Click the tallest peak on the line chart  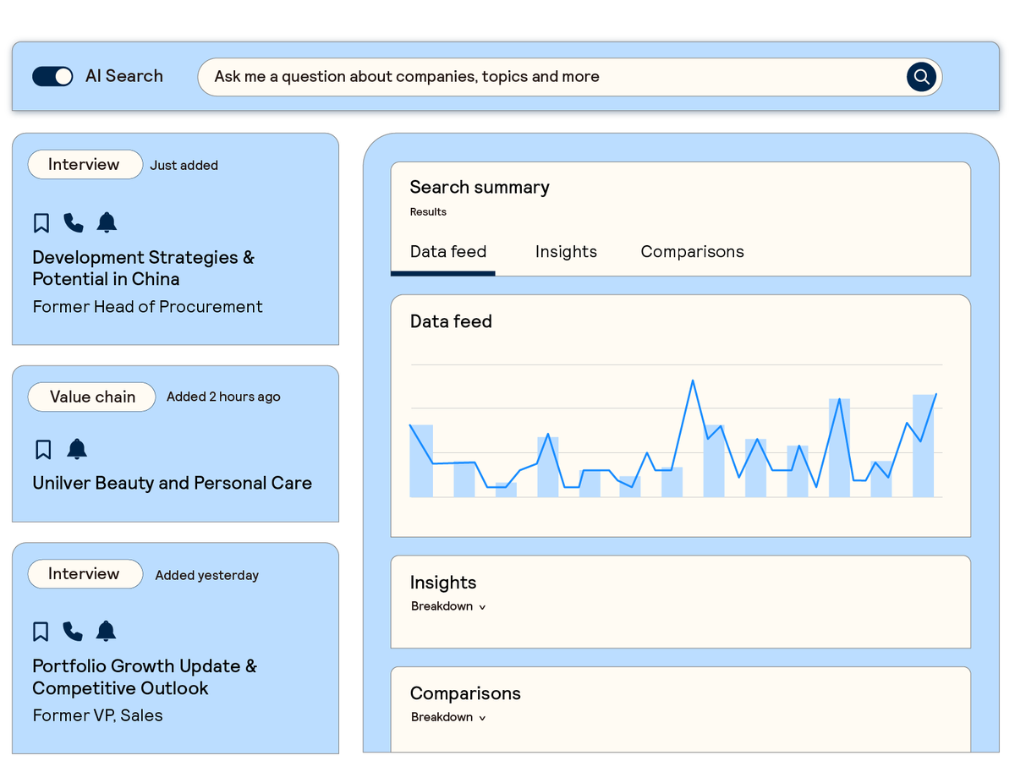[x=693, y=382]
